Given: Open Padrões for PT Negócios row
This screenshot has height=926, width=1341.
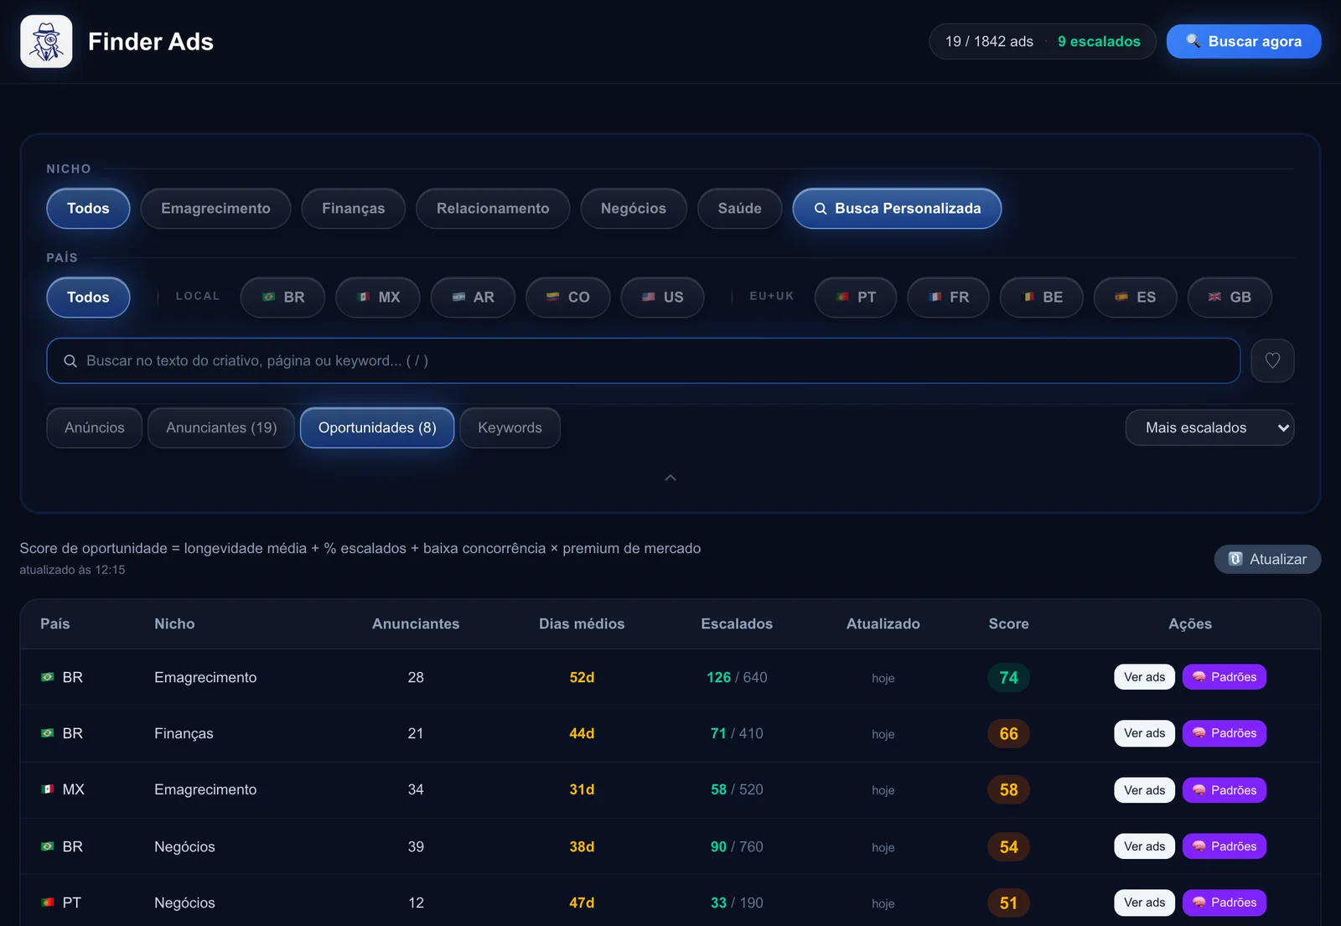Looking at the screenshot, I should [x=1224, y=903].
